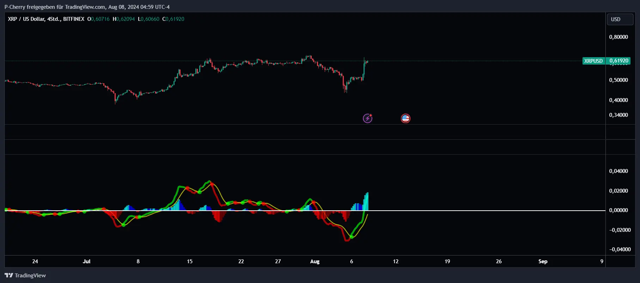Click the close value C0,61920

coord(173,19)
